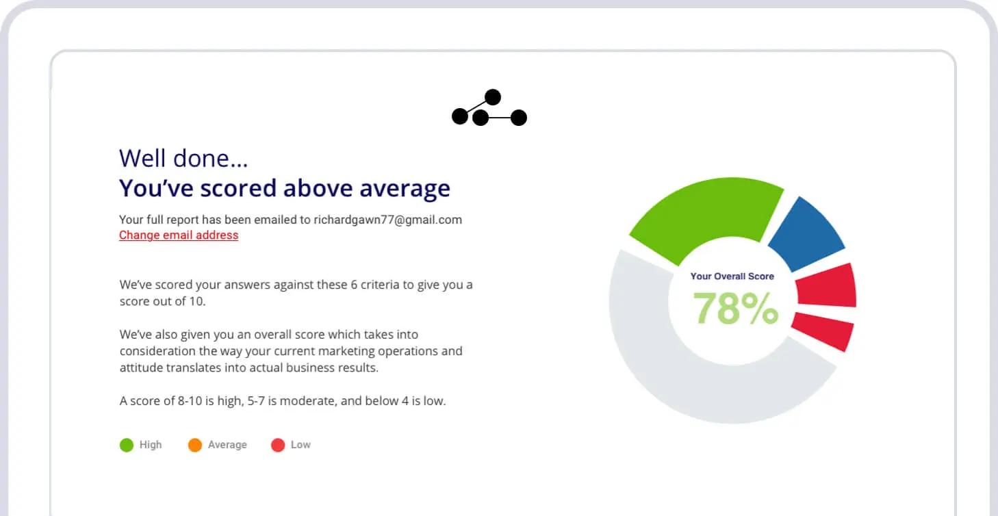Screen dimensions: 998x516
Task: Click the red Low legend dot
Action: pyautogui.click(x=278, y=446)
